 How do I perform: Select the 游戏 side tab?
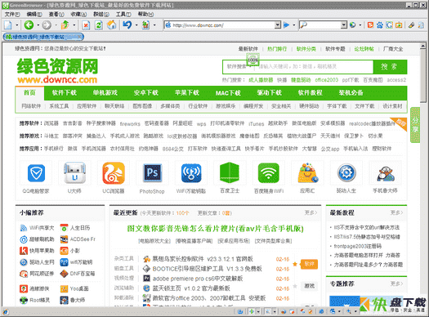[x=309, y=286]
